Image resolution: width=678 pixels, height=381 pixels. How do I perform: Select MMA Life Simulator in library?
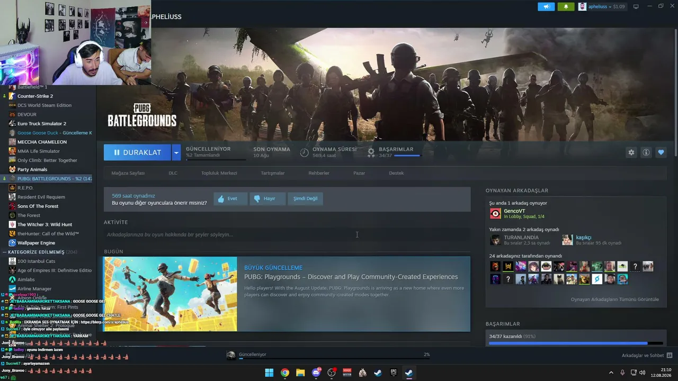39,151
